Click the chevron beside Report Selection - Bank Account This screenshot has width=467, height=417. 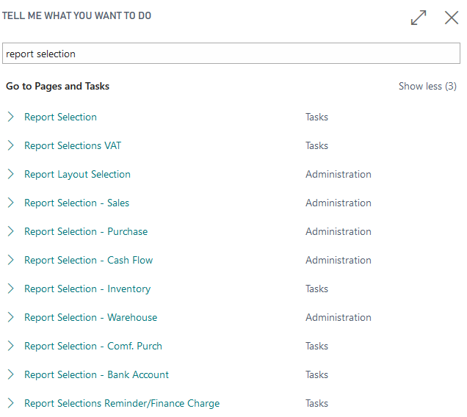click(x=11, y=374)
